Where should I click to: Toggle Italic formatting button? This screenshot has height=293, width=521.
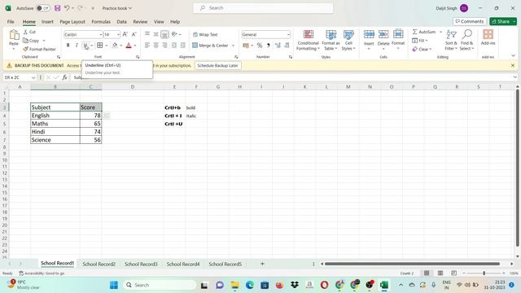[x=77, y=46]
